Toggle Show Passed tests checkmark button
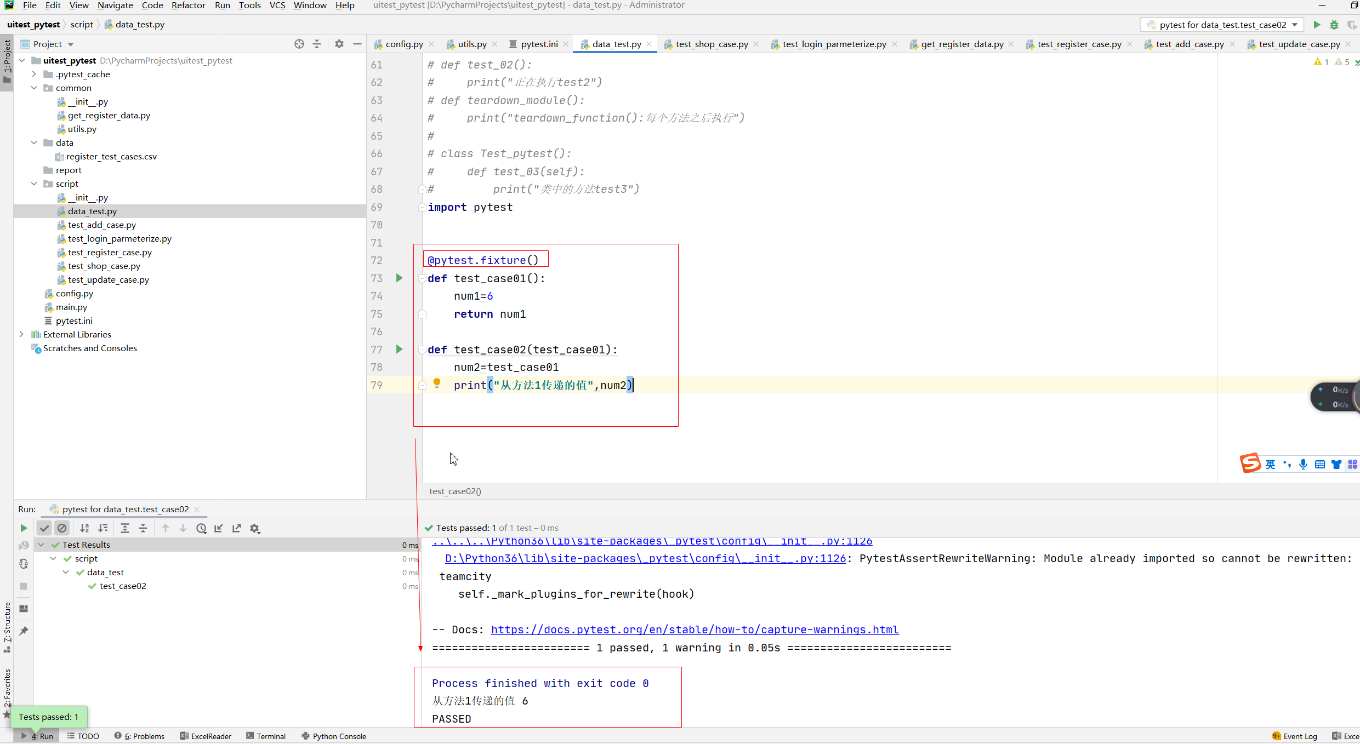 point(44,528)
